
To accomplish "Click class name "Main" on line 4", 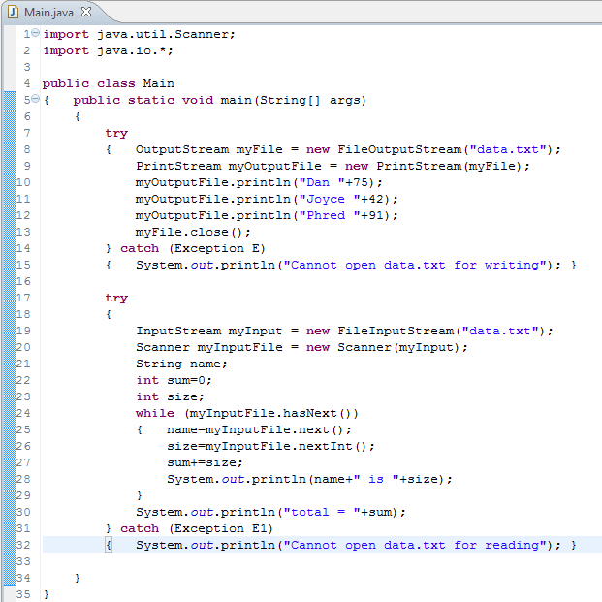I will click(x=158, y=83).
